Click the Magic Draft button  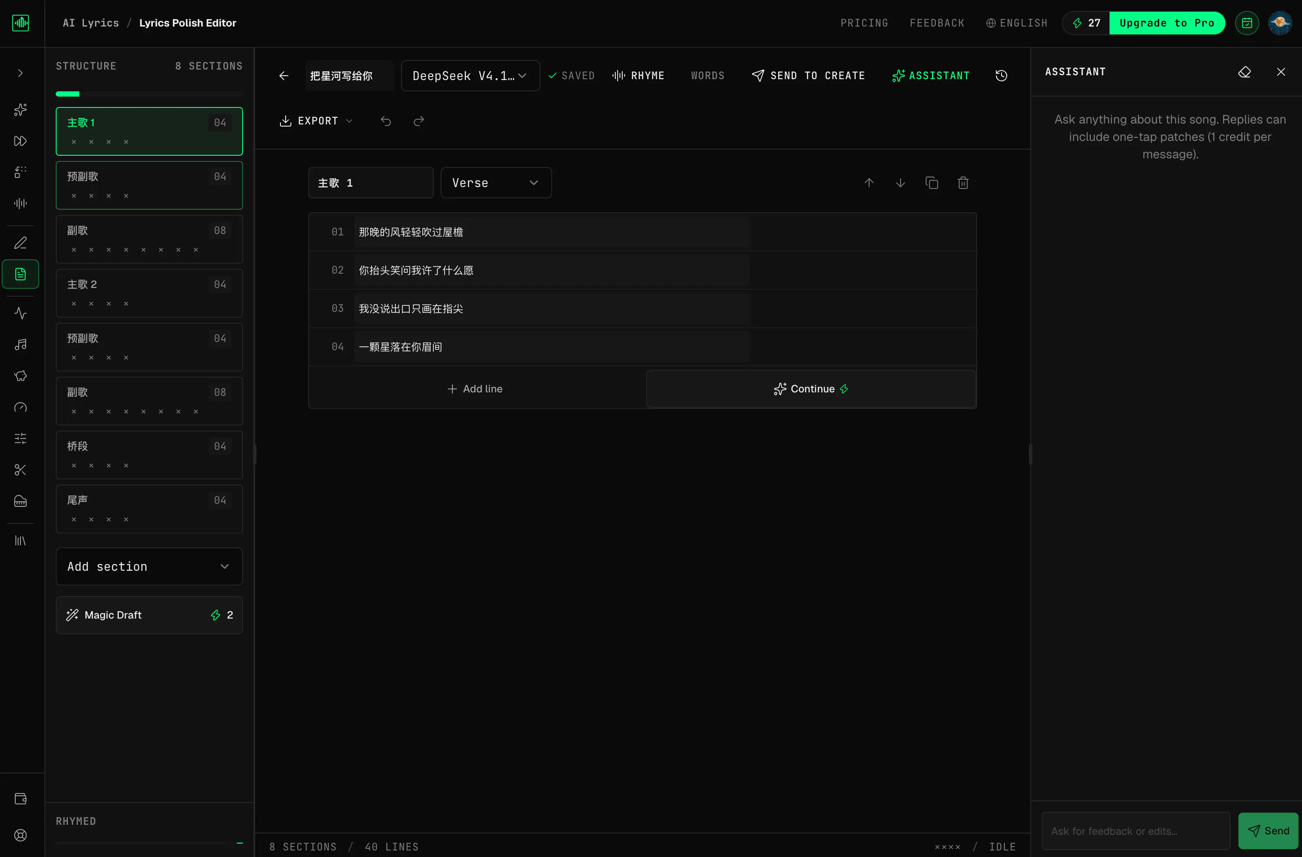[149, 615]
